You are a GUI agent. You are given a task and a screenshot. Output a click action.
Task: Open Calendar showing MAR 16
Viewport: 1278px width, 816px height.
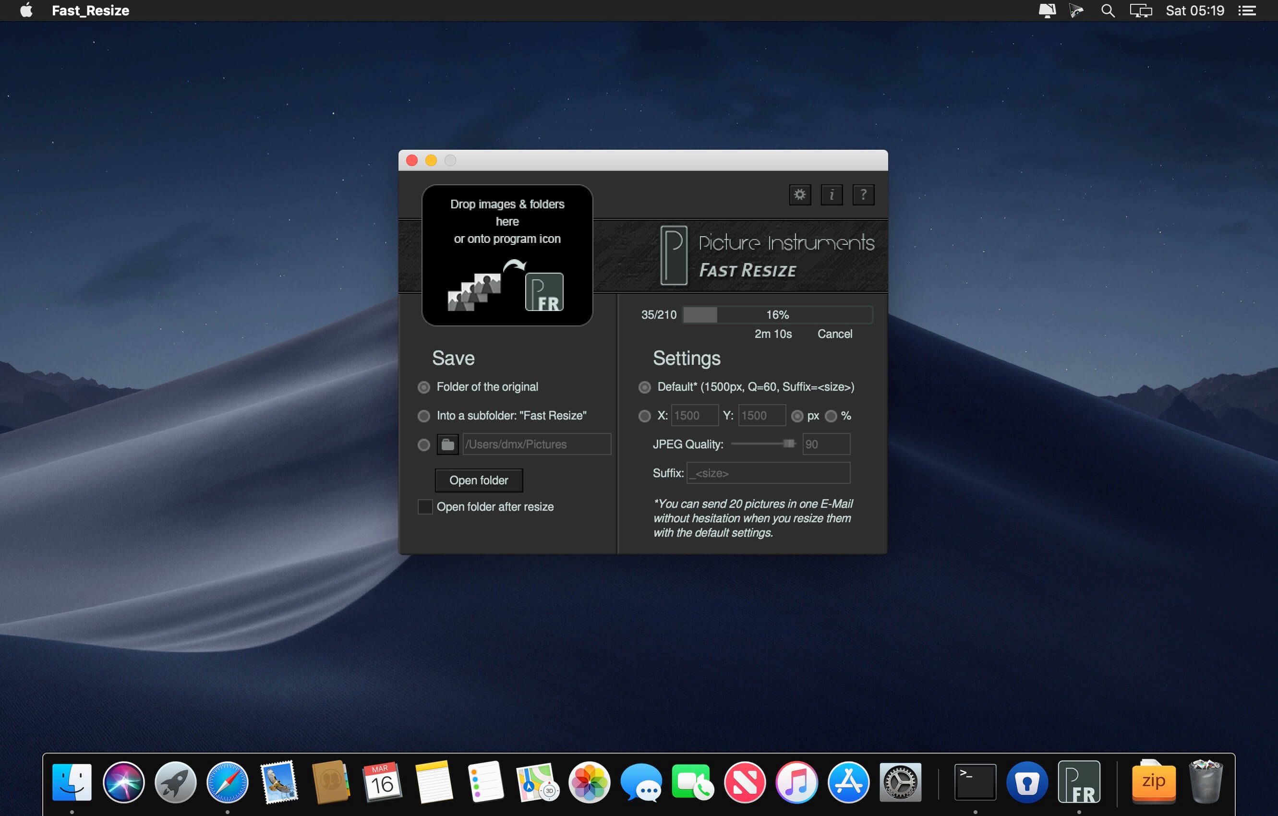tap(383, 781)
